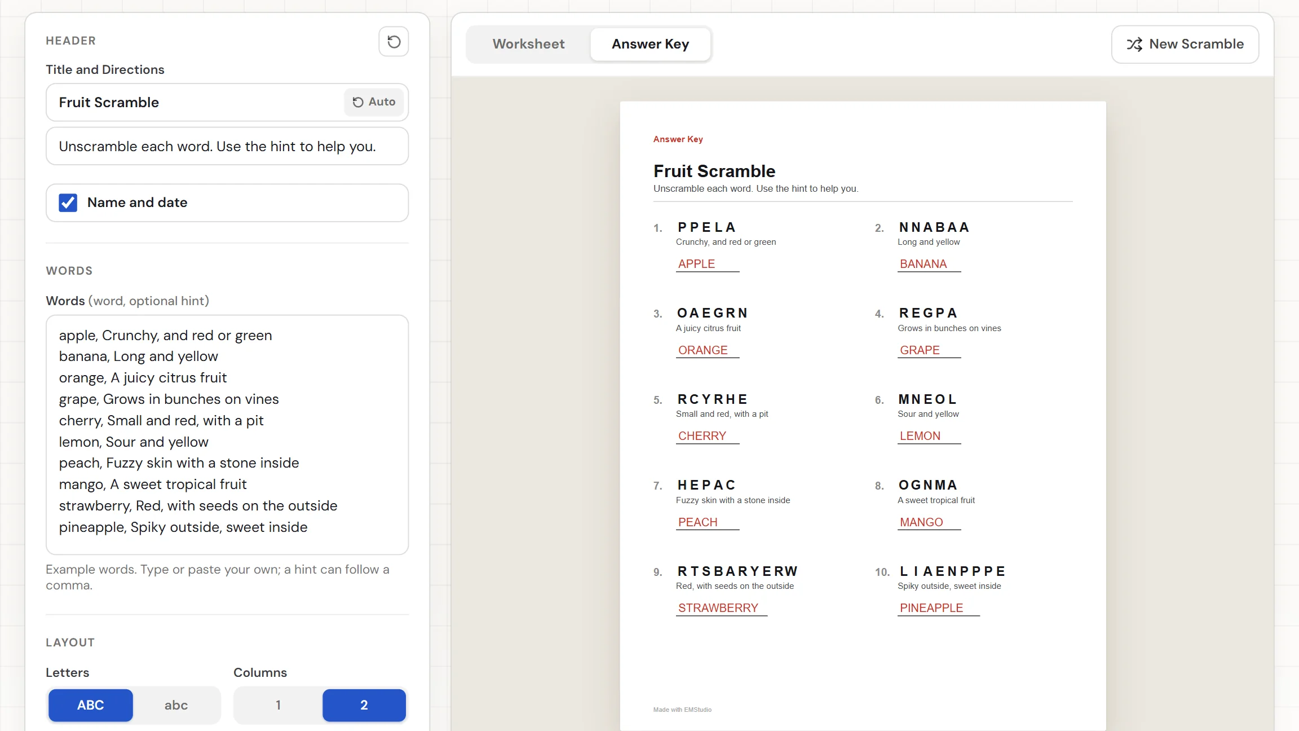Image resolution: width=1299 pixels, height=731 pixels.
Task: Switch to the Worksheet tab
Action: tap(528, 44)
